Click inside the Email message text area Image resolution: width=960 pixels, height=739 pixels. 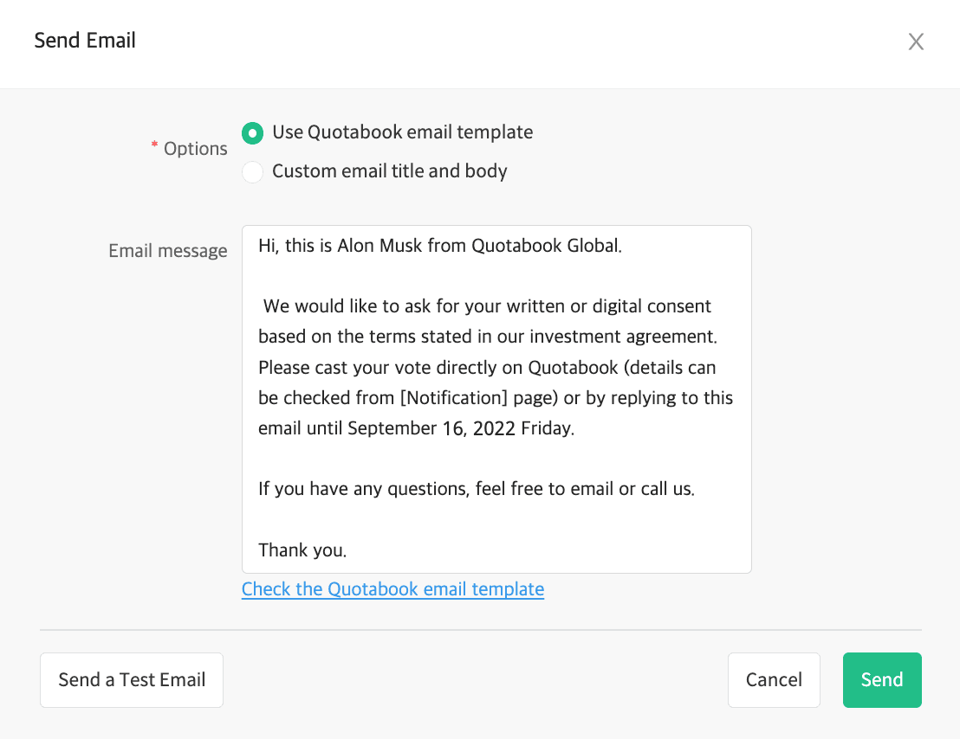(x=496, y=398)
